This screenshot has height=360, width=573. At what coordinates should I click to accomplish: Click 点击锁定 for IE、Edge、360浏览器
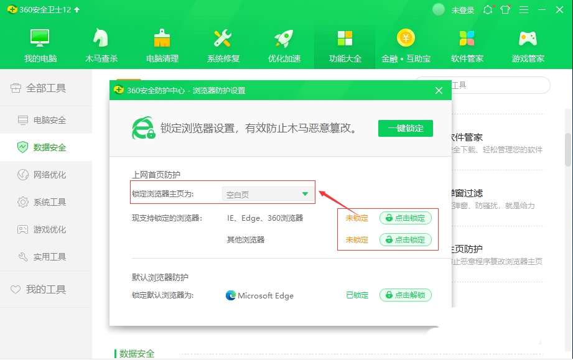(x=406, y=218)
